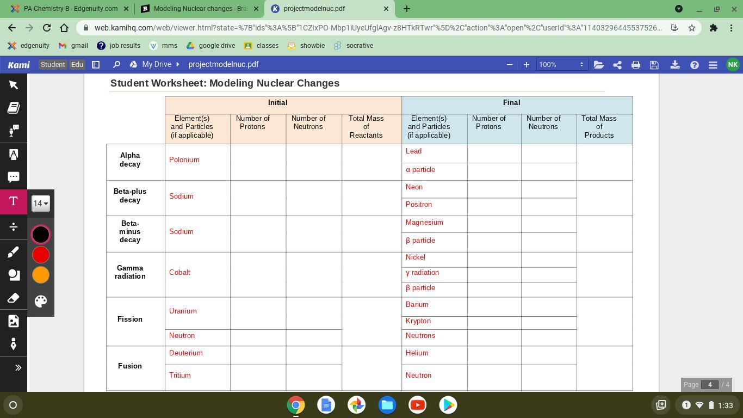Choose the Select cursor tool in Kami
Image resolution: width=743 pixels, height=418 pixels.
coord(14,85)
